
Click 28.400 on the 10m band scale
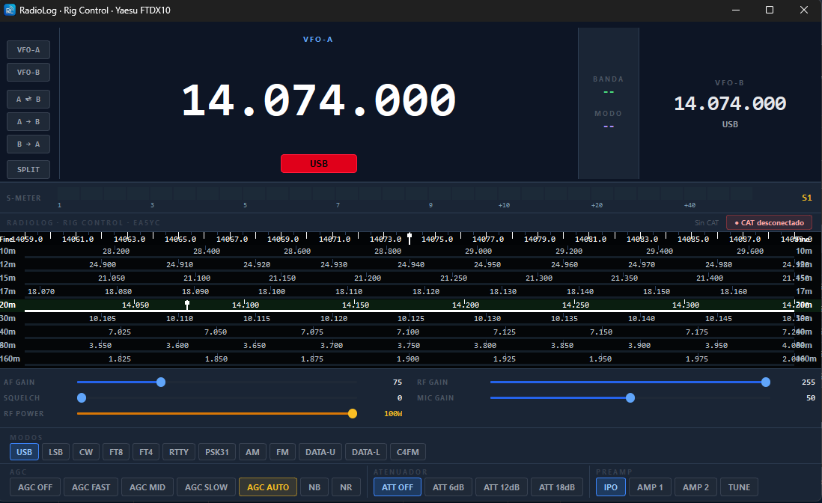point(207,251)
